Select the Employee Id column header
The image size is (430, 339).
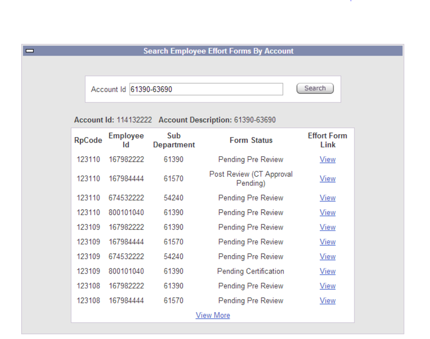126,140
